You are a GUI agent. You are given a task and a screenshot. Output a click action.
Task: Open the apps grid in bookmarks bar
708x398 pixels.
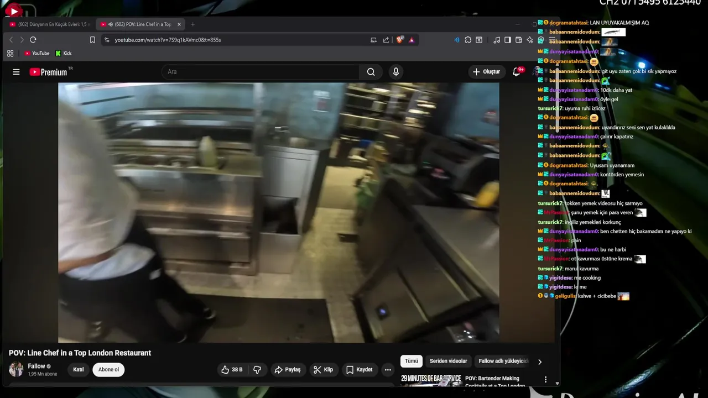tap(10, 53)
